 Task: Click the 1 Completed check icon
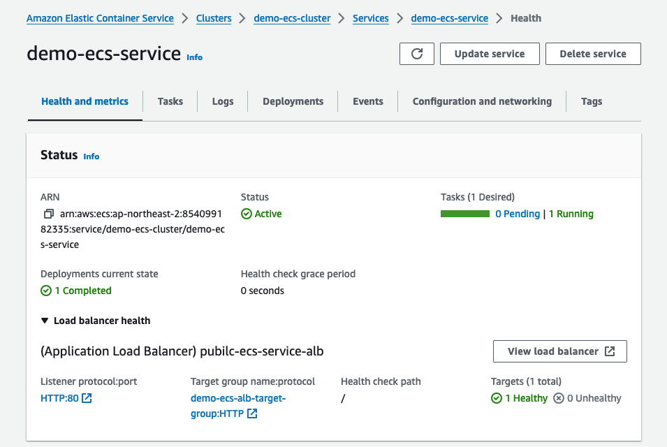pos(46,291)
